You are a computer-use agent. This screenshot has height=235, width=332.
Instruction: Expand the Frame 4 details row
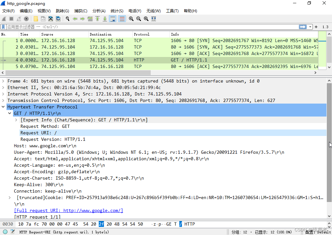pyautogui.click(x=3, y=81)
